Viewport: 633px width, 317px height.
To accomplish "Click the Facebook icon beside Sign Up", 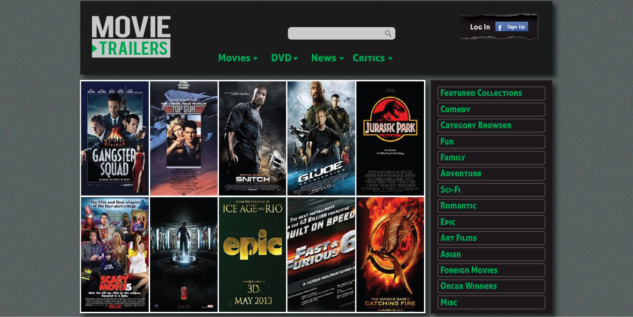I will 500,27.
